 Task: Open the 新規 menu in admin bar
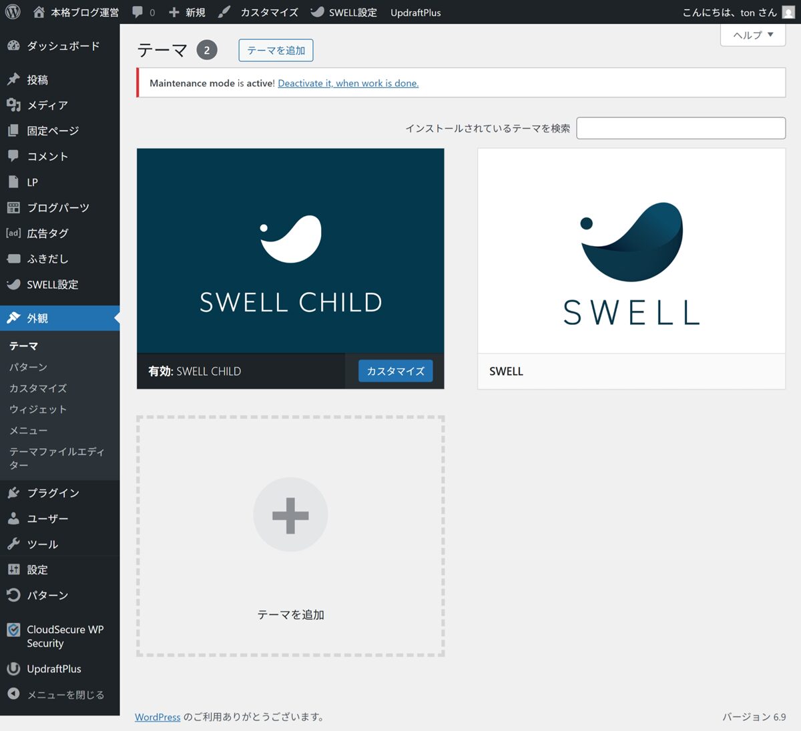pyautogui.click(x=188, y=12)
